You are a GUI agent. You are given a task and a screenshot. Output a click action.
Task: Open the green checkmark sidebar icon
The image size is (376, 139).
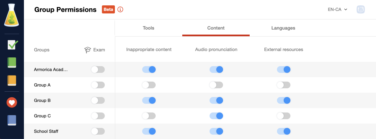(x=12, y=44)
